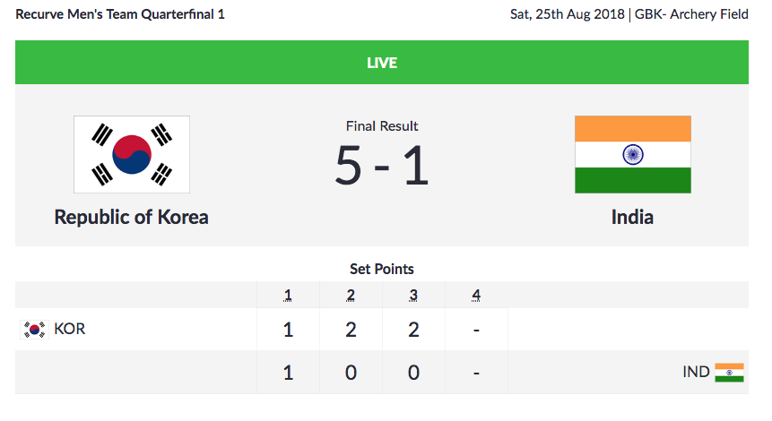Click set 2 column header
This screenshot has height=421, width=772.
click(x=351, y=296)
